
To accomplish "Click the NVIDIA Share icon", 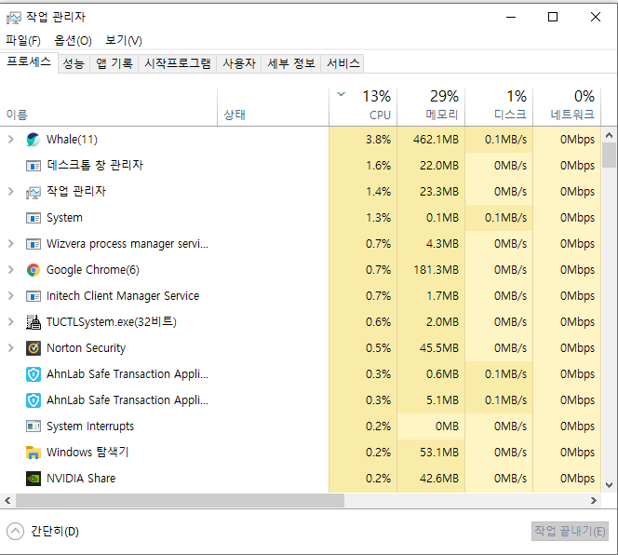I will click(34, 479).
